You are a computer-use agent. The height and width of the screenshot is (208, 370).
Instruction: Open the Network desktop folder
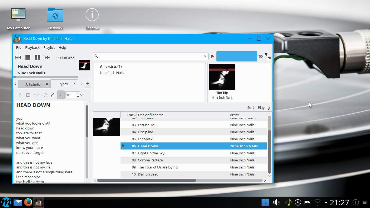point(55,19)
